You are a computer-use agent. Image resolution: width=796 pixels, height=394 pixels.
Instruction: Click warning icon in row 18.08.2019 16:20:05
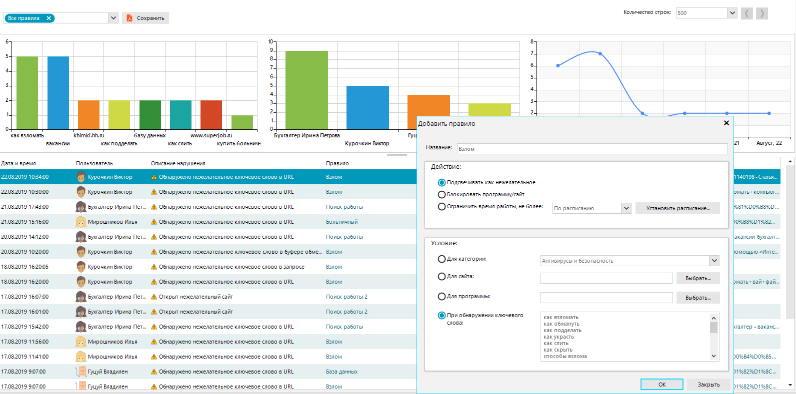tap(154, 267)
